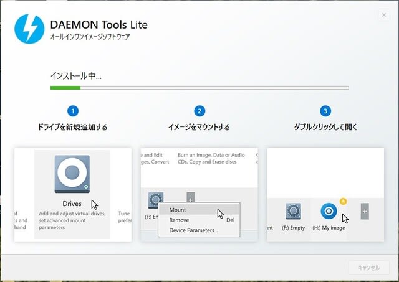The width and height of the screenshot is (399, 282).
Task: Click the ダブルクリックして開く heading
Action: click(325, 127)
